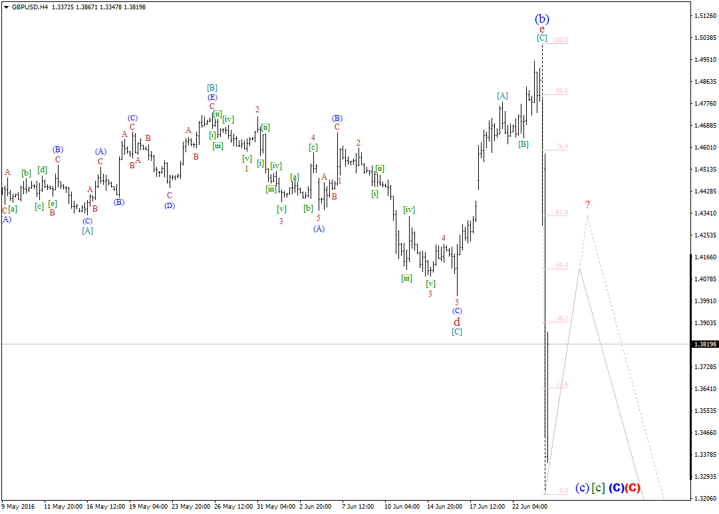The width and height of the screenshot is (719, 514).
Task: Click the 1.40785 price axis label
Action: pyautogui.click(x=705, y=279)
